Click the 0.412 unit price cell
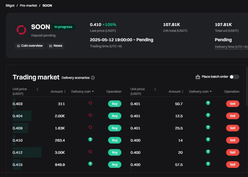Viewport: 248px width, 177px height. 17,153
